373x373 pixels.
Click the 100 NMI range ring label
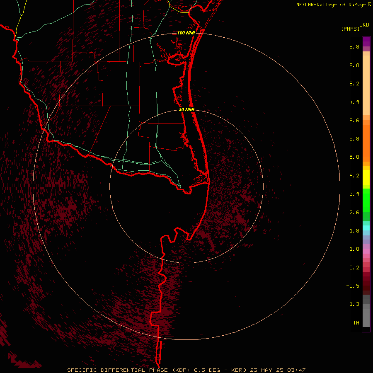[x=186, y=33]
